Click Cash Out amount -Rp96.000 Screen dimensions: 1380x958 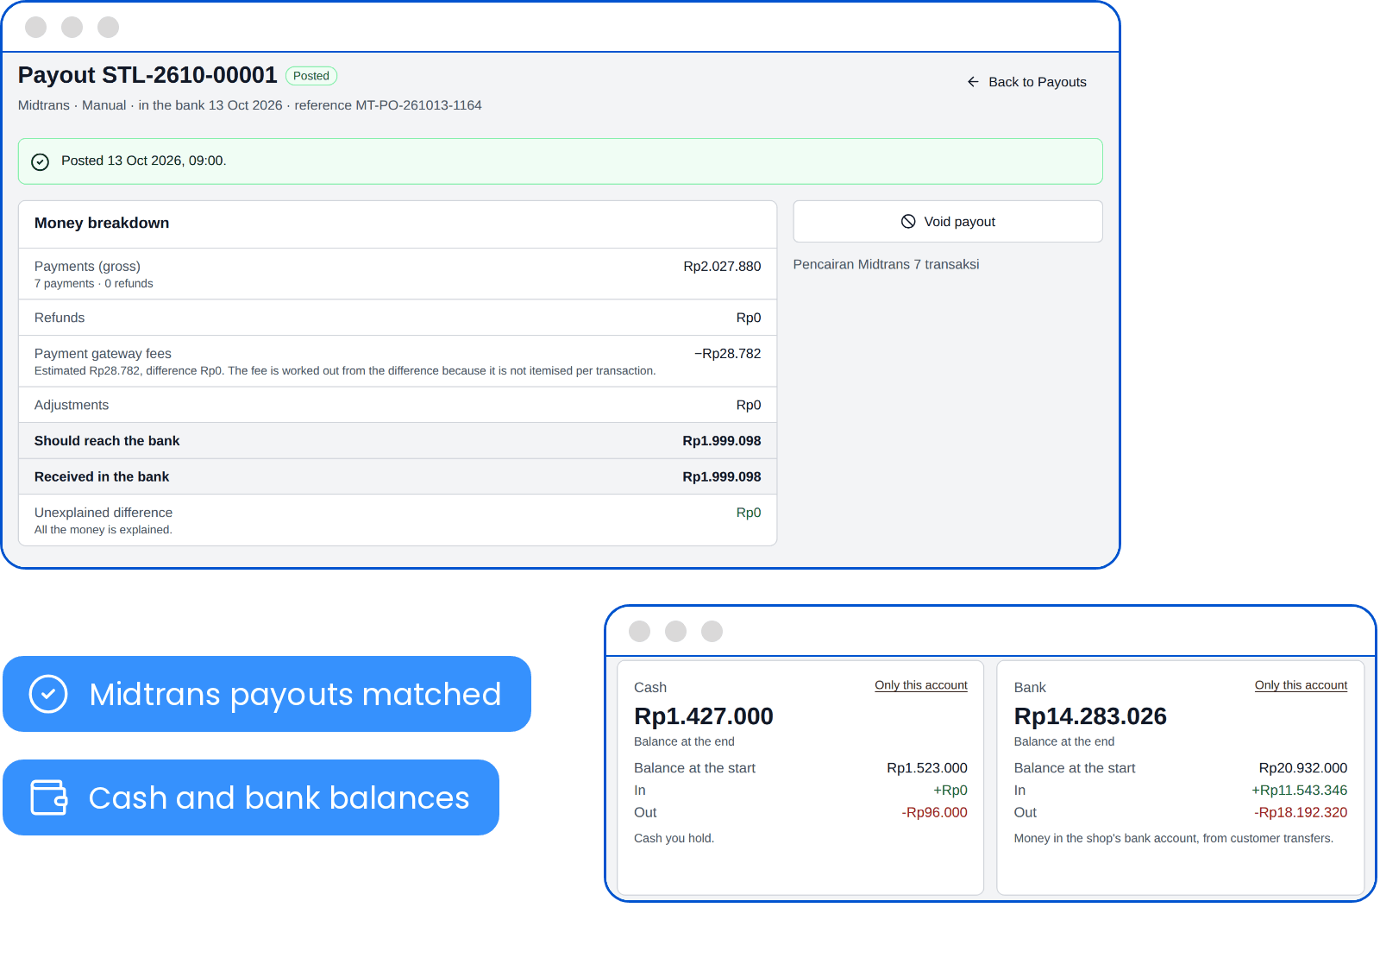coord(934,813)
